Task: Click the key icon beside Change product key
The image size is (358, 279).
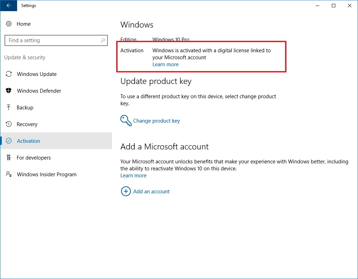Action: (x=126, y=120)
